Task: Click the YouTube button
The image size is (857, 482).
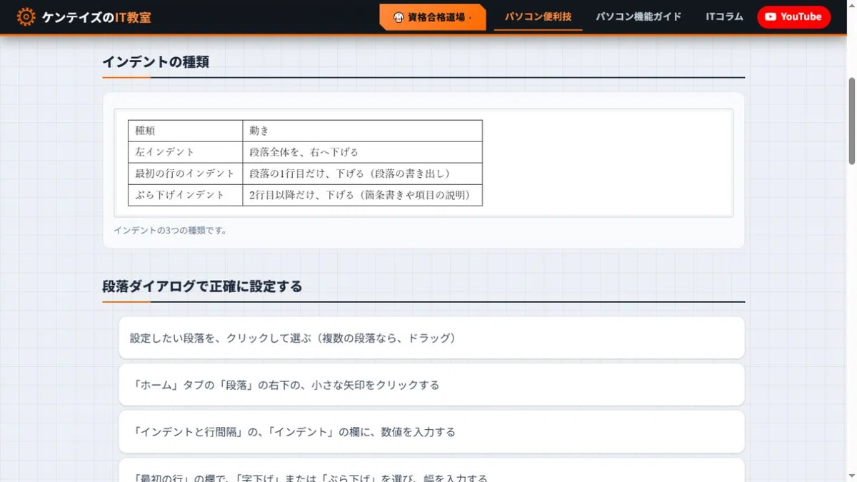Action: [x=793, y=17]
